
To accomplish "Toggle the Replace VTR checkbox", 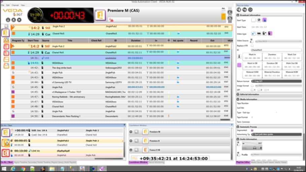I will coord(252,46).
